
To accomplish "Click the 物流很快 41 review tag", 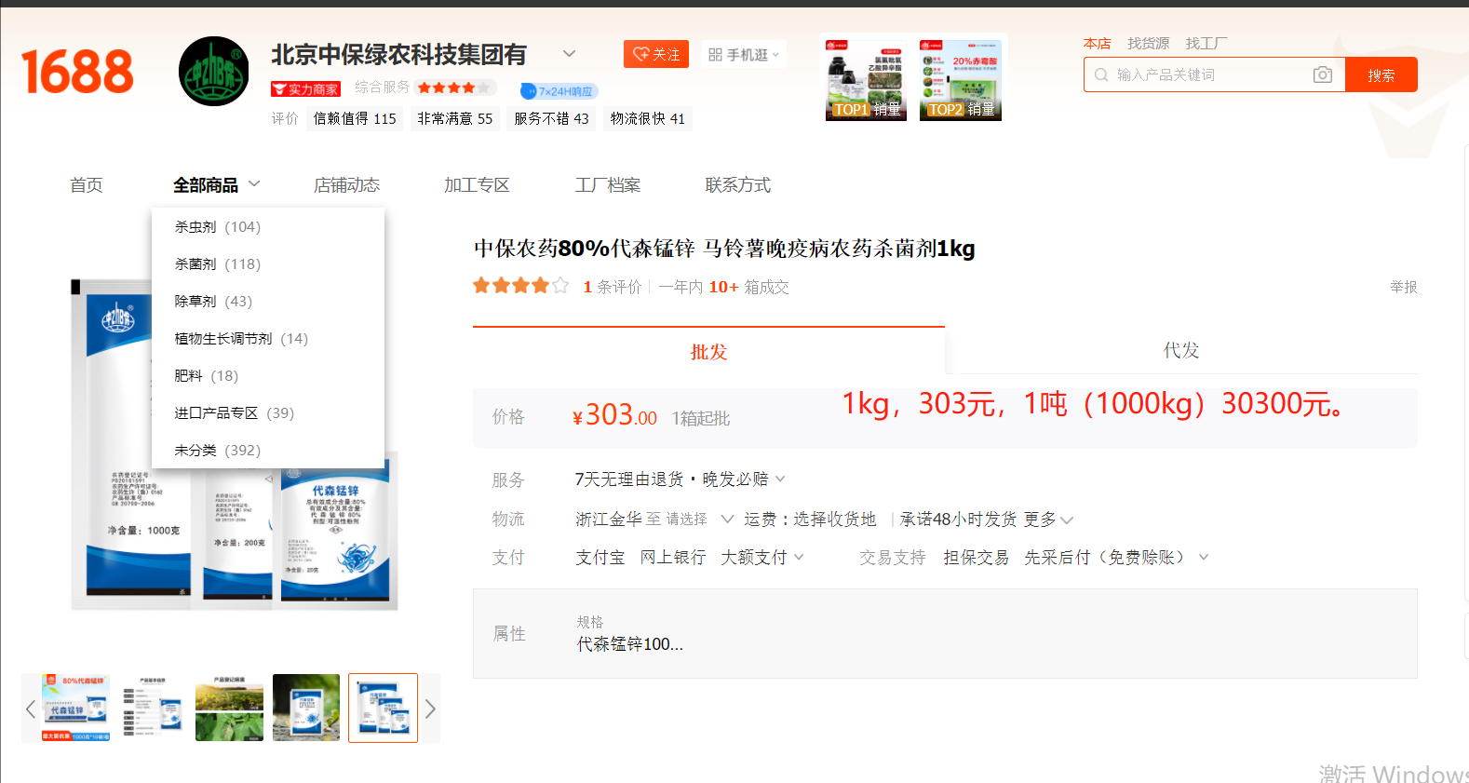I will (648, 118).
